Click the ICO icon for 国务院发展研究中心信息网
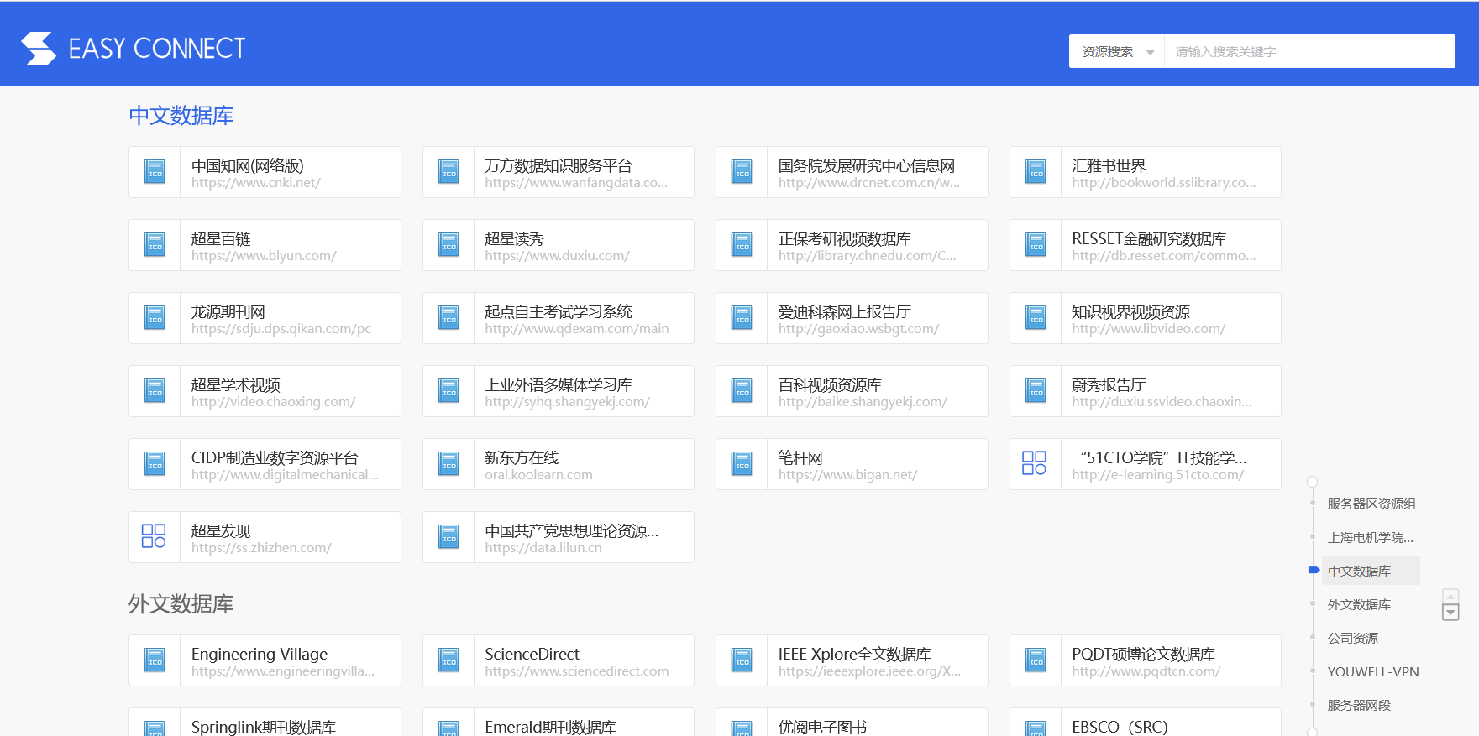The width and height of the screenshot is (1479, 736). coord(742,172)
